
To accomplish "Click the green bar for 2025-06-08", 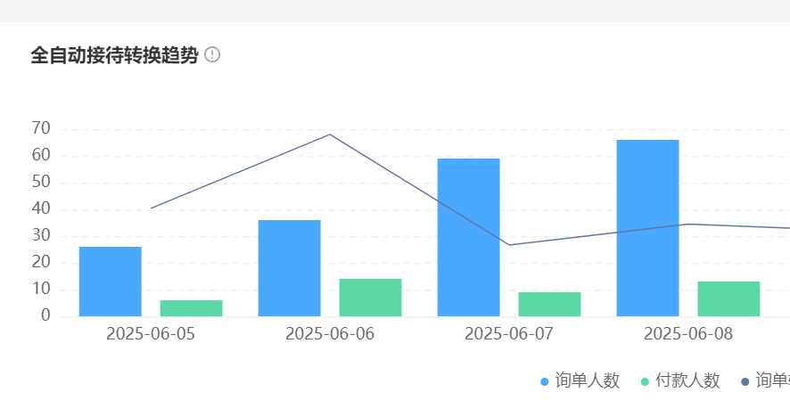I will point(728,299).
